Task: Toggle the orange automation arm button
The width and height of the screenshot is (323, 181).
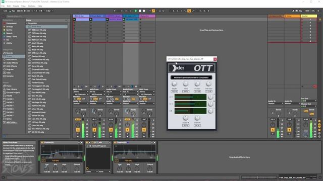Action: pyautogui.click(x=153, y=11)
